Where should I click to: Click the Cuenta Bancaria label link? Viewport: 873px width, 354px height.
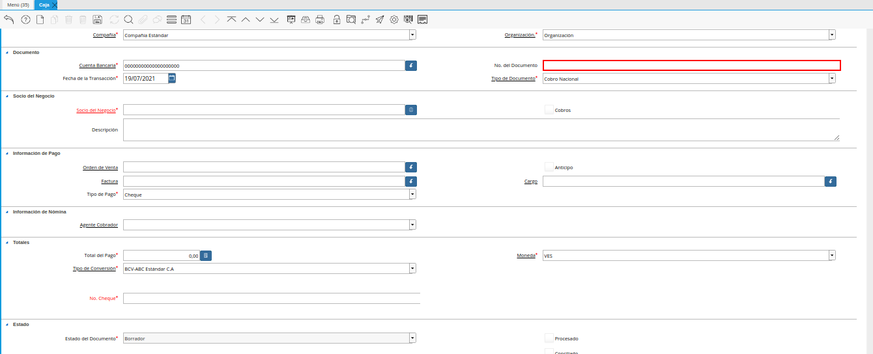pos(98,65)
